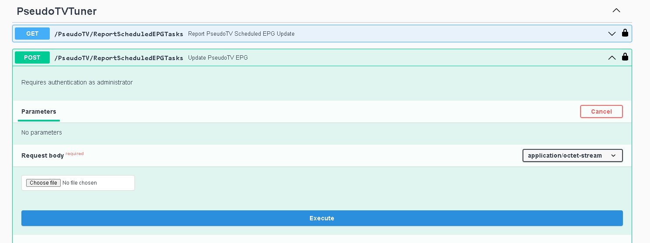The width and height of the screenshot is (650, 243).
Task: Collapse the POST ReportScheduledEPGTasks chevron
Action: click(612, 57)
